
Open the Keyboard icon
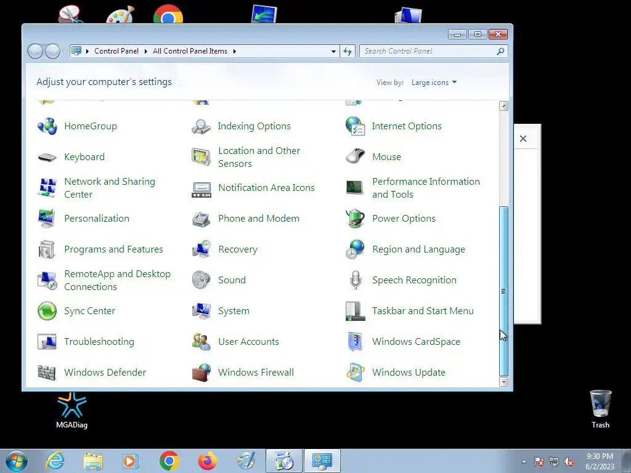47,157
